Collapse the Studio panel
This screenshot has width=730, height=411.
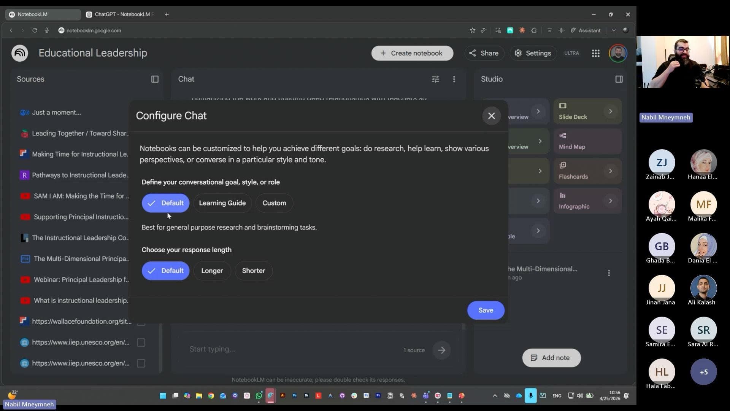[619, 79]
